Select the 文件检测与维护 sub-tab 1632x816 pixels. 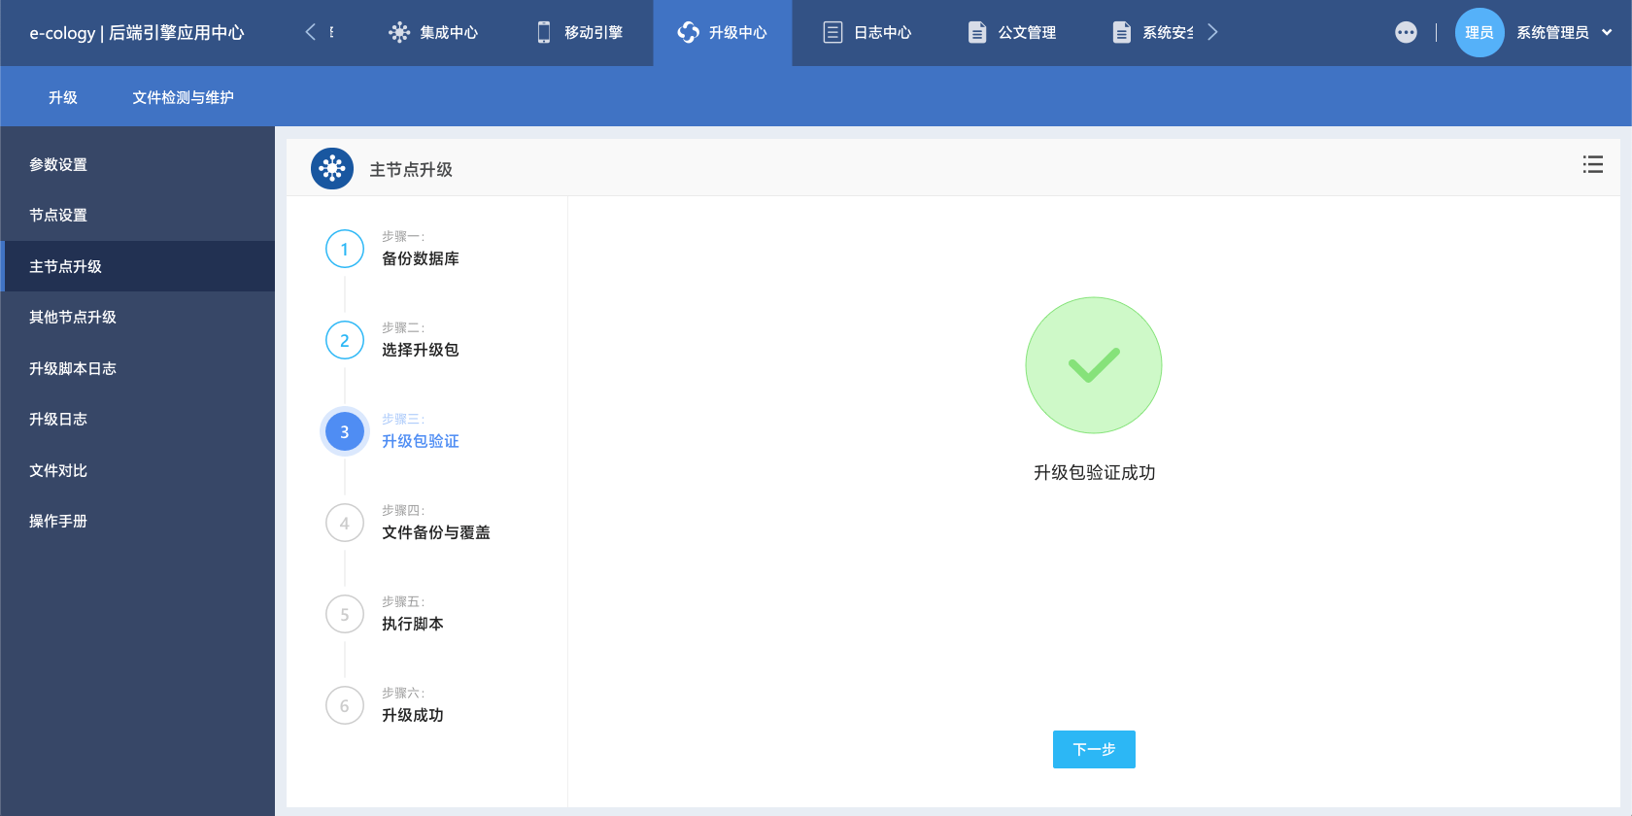(x=183, y=97)
